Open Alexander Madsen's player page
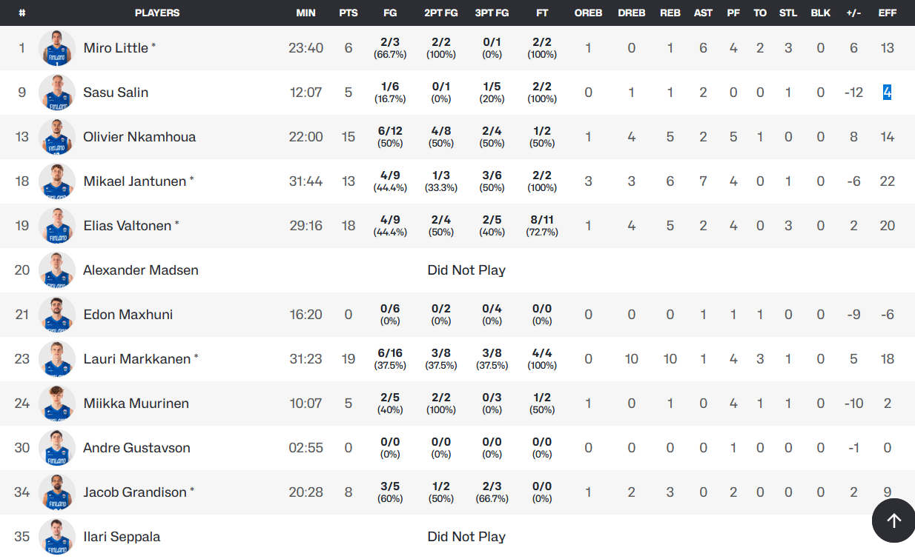 141,270
